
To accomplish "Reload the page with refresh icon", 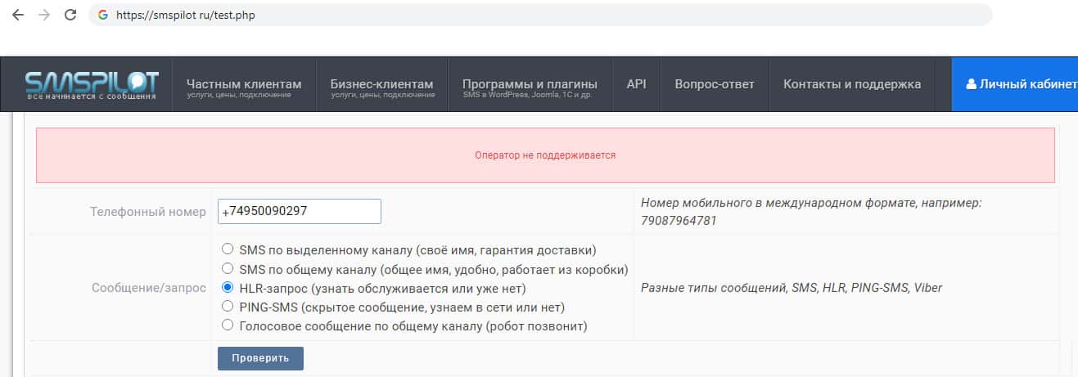I will click(70, 15).
